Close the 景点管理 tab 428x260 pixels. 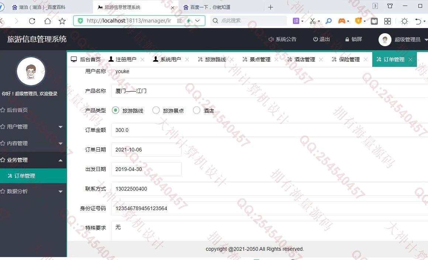[x=276, y=59]
